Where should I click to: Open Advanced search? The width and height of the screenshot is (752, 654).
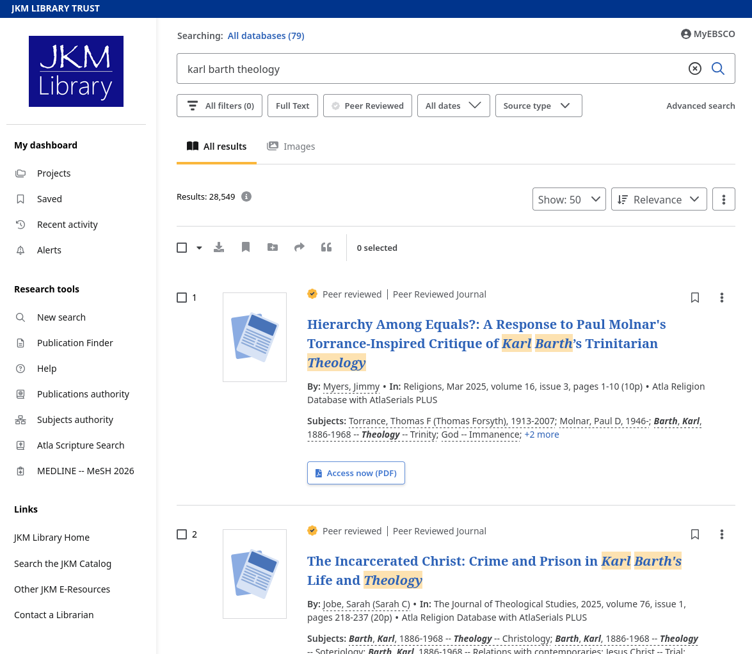coord(700,105)
